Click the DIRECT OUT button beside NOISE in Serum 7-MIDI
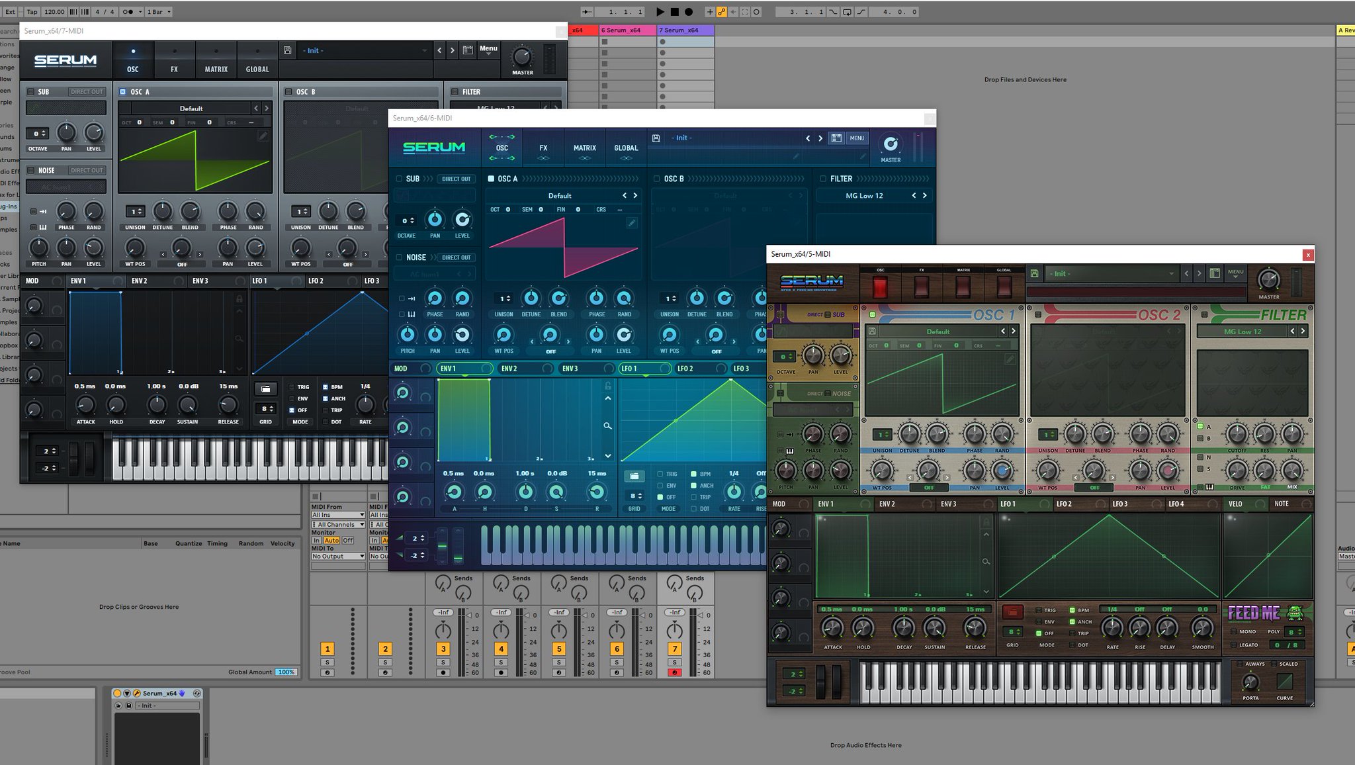The width and height of the screenshot is (1355, 765). (x=87, y=170)
